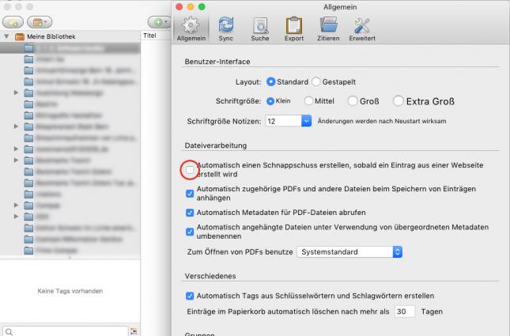Click the tag filter search field
The image size is (510, 336).
[63, 331]
